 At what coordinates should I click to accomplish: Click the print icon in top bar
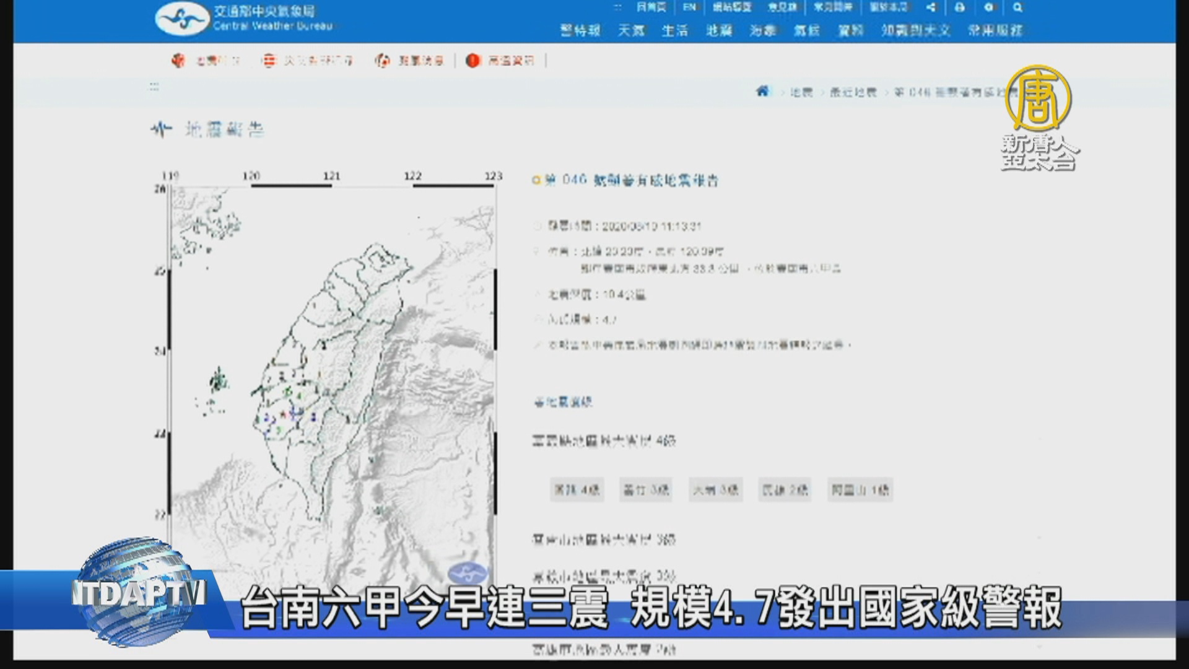click(959, 7)
